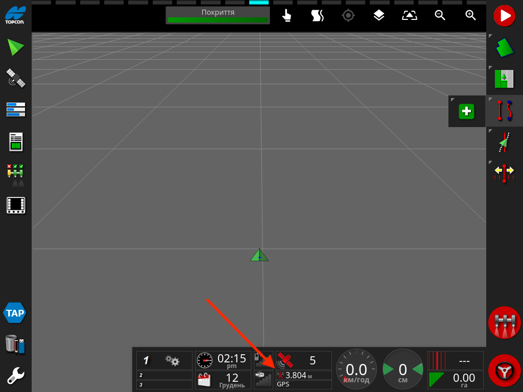
Task: Click the Покриття coverage progress bar
Action: pos(218,15)
